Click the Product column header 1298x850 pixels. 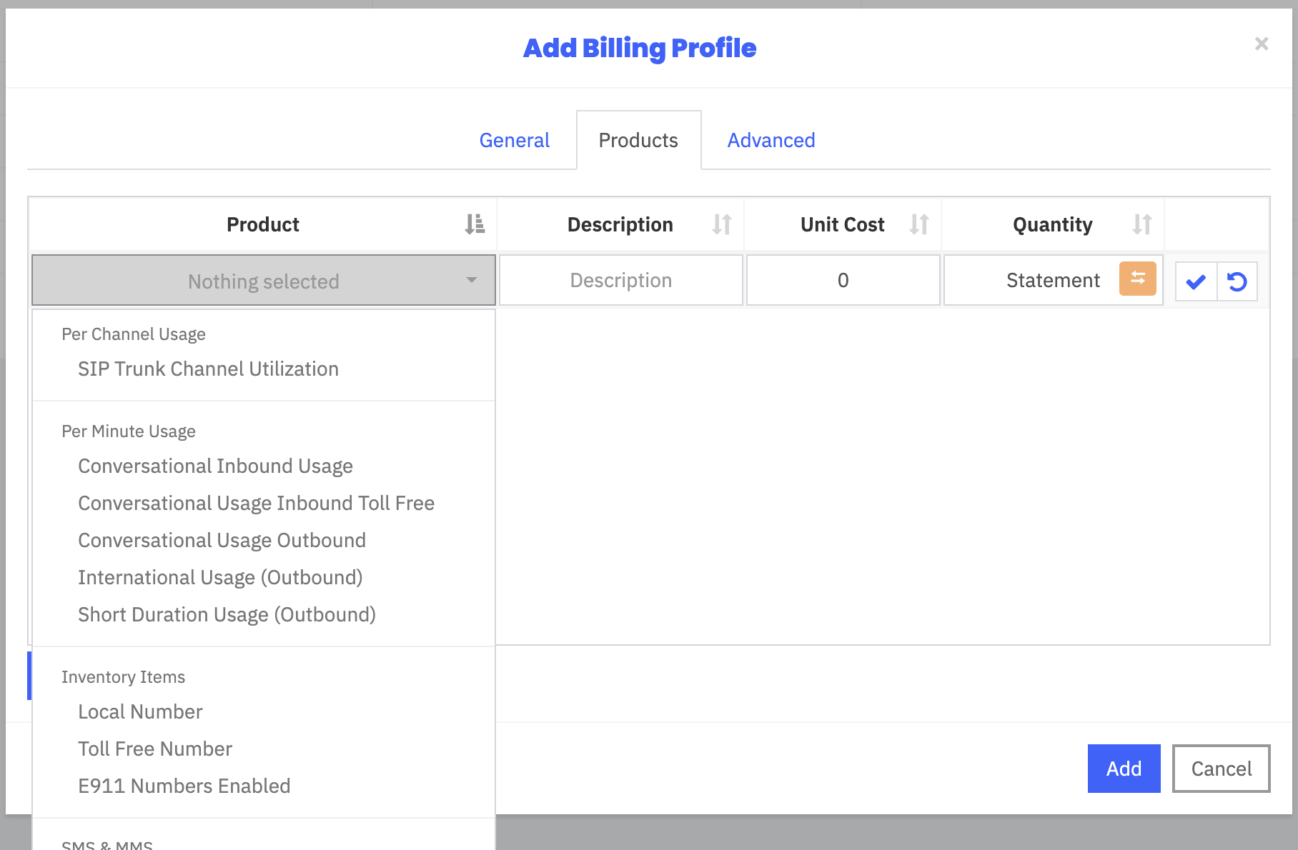point(263,224)
